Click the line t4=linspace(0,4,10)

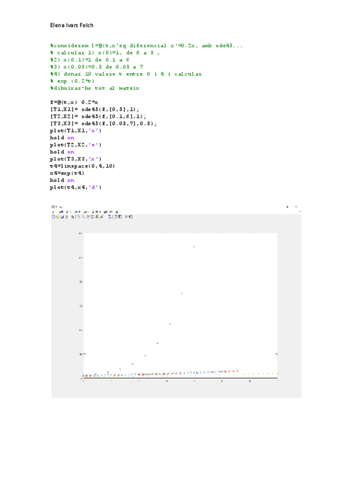82,166
